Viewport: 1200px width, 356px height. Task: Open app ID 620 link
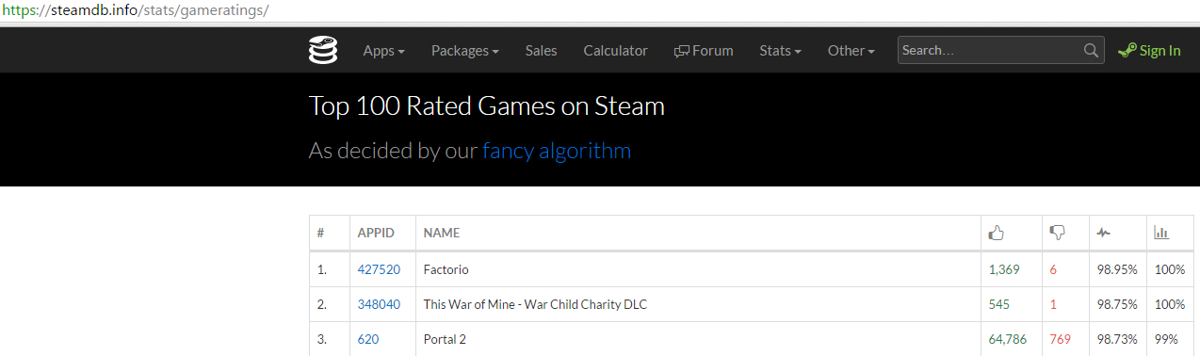pyautogui.click(x=367, y=339)
